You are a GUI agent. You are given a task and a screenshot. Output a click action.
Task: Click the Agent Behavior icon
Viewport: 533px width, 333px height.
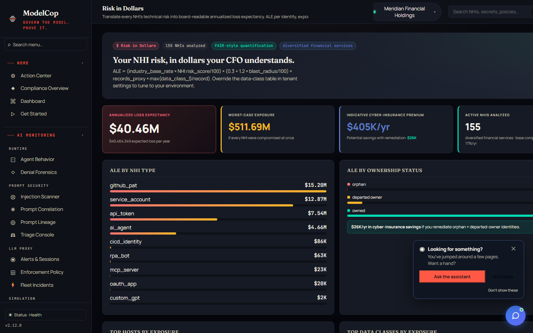pyautogui.click(x=13, y=160)
